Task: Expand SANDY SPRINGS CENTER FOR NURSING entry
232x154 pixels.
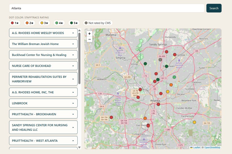Action: 43,127
